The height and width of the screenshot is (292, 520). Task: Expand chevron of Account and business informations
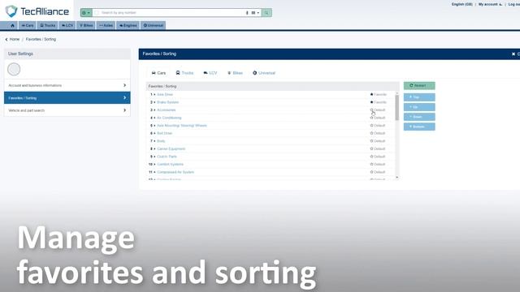[x=124, y=85]
